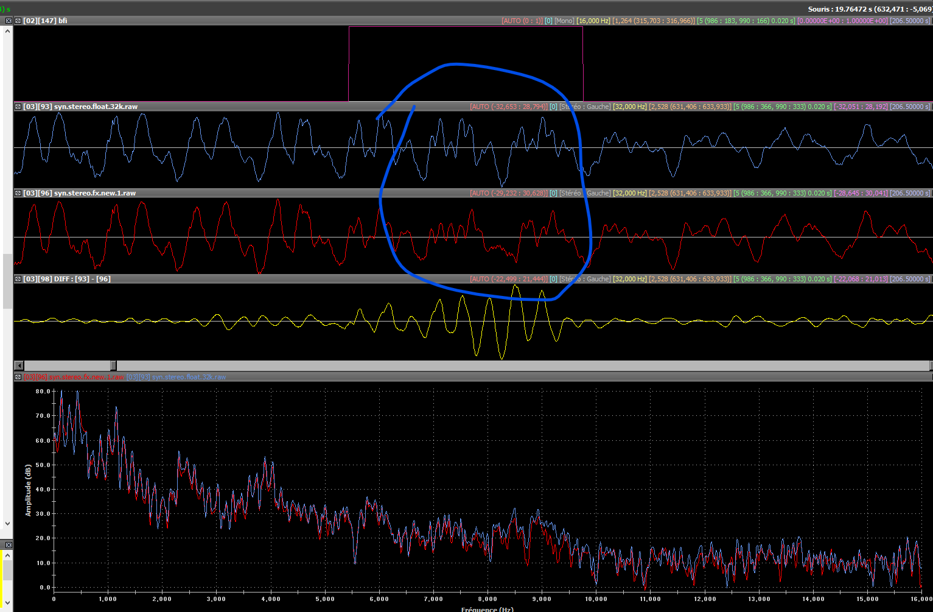Select the blue syn.stereo.float.32k.raw spectrum legend label
Image resolution: width=933 pixels, height=612 pixels.
coord(176,377)
